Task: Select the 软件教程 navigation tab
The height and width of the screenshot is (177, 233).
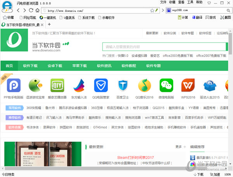Action: [129, 66]
